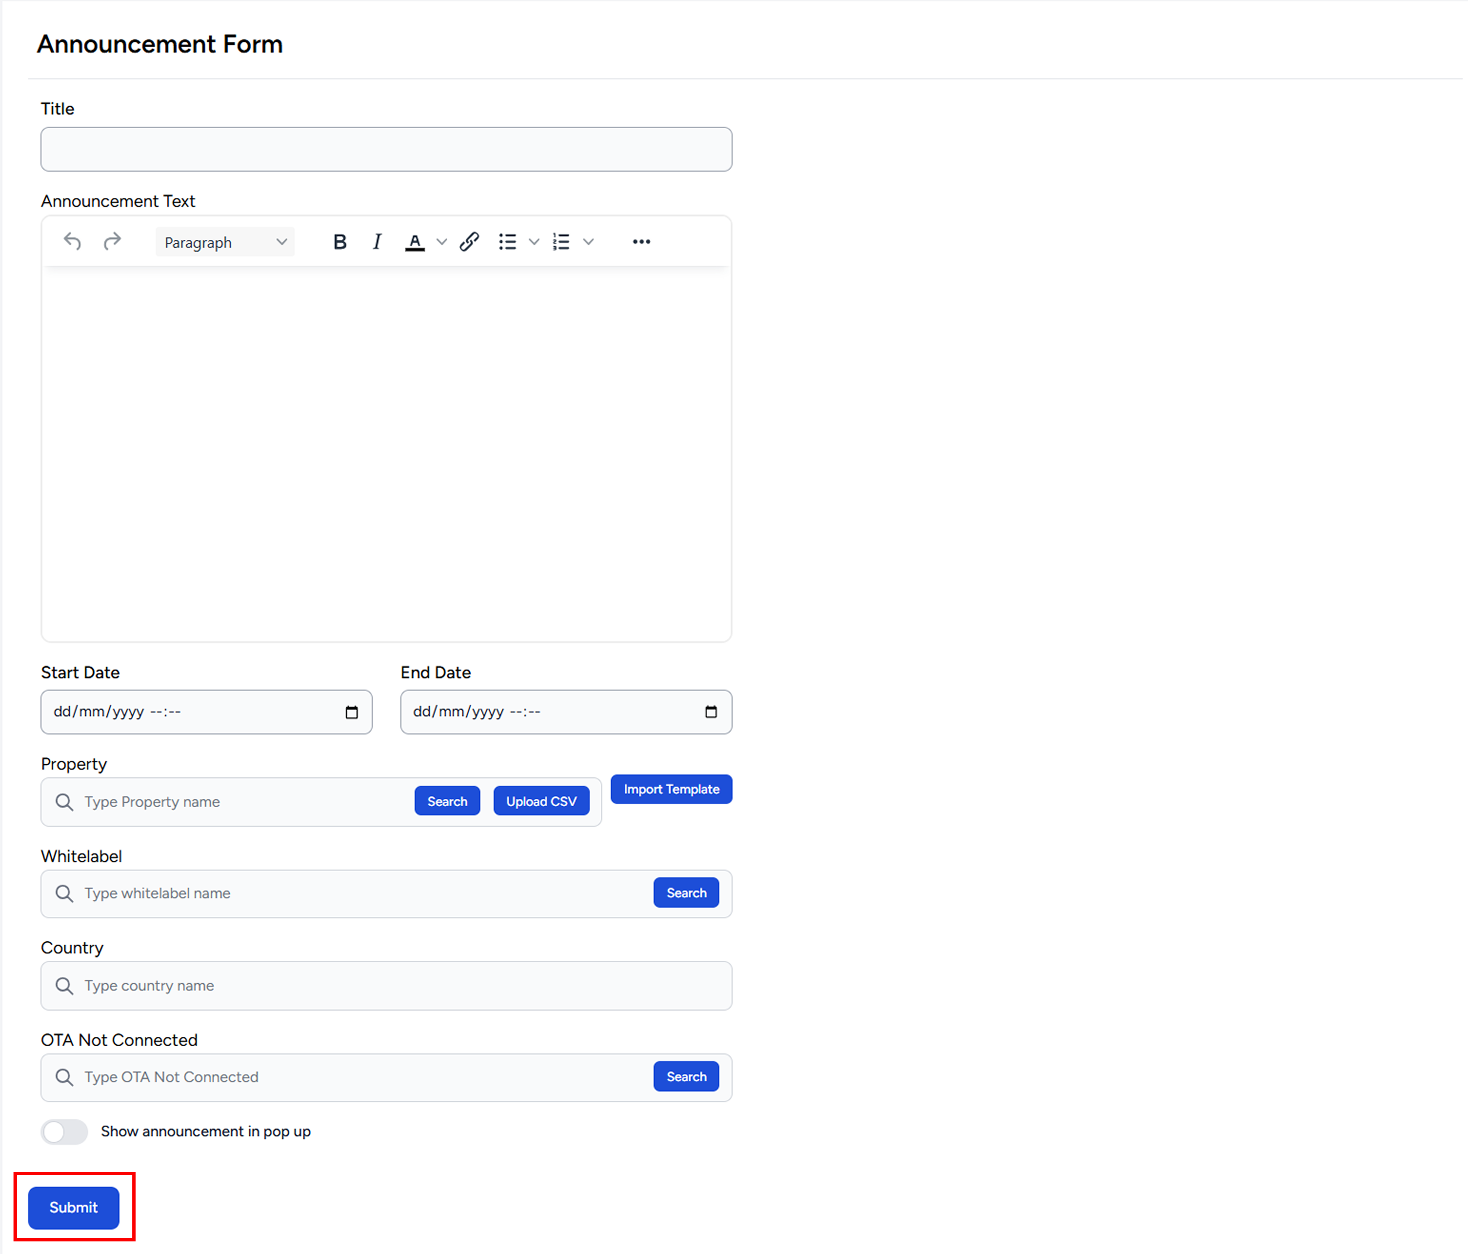The height and width of the screenshot is (1254, 1468).
Task: Insert a numbered list
Action: coord(561,242)
